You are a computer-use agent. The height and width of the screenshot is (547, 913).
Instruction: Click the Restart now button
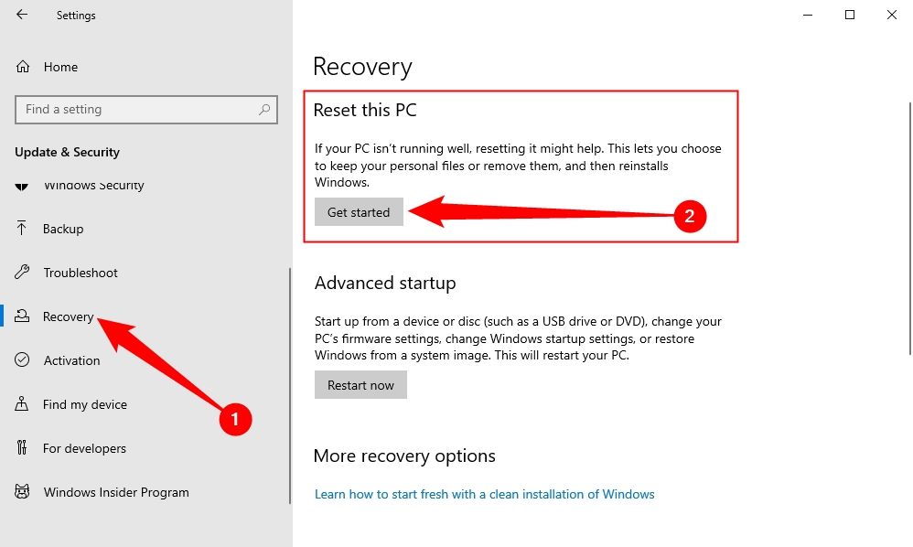point(360,385)
